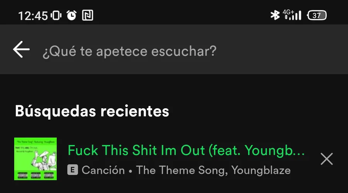Screen dimensions: 348x193
Task: Select 'Canción • The Theme Song, Youngblaze' subtitle
Action: coord(186,170)
